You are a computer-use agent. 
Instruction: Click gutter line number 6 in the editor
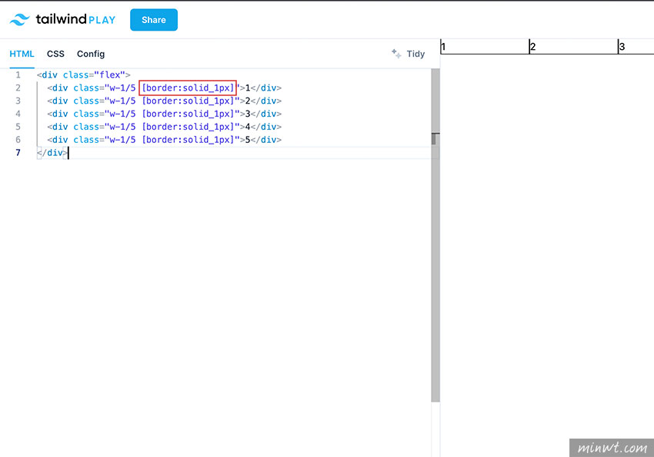pos(18,140)
